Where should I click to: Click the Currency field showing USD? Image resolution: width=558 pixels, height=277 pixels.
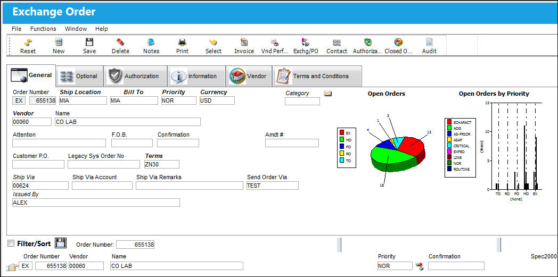click(217, 100)
